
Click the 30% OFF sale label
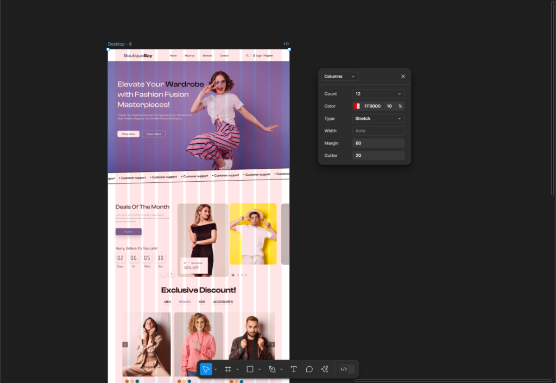pos(192,268)
